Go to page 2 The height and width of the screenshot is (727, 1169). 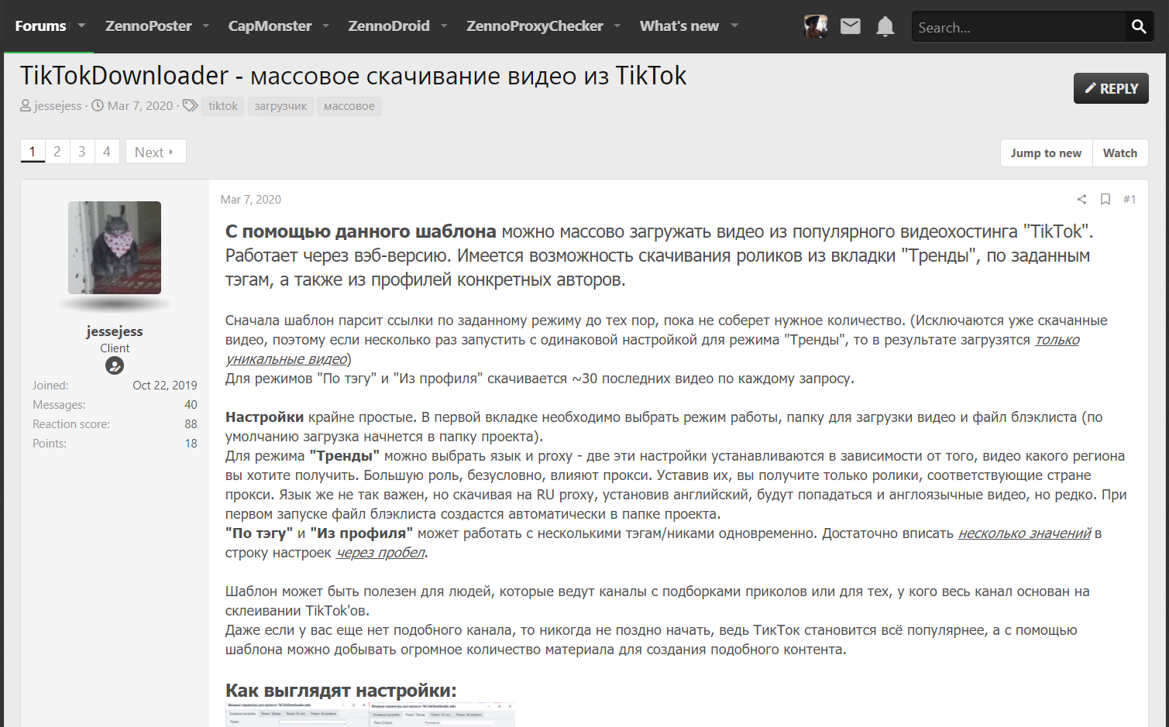click(x=57, y=152)
